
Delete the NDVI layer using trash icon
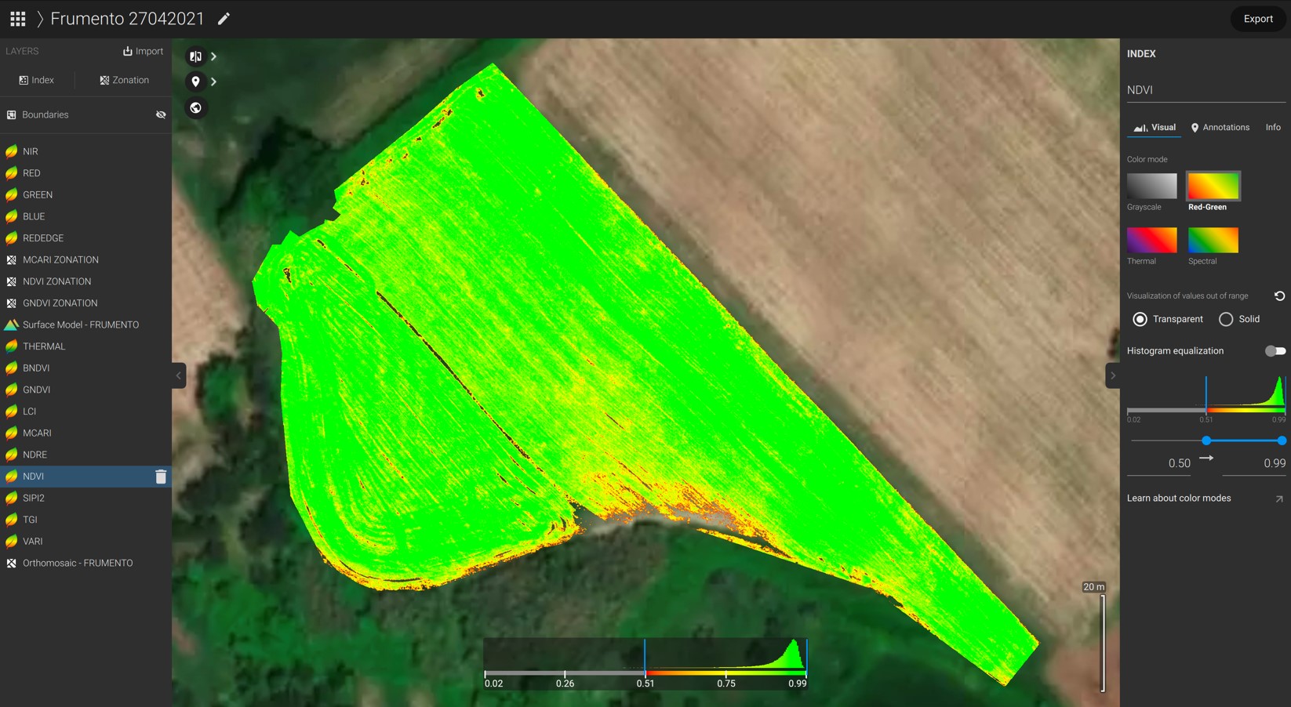(x=161, y=476)
